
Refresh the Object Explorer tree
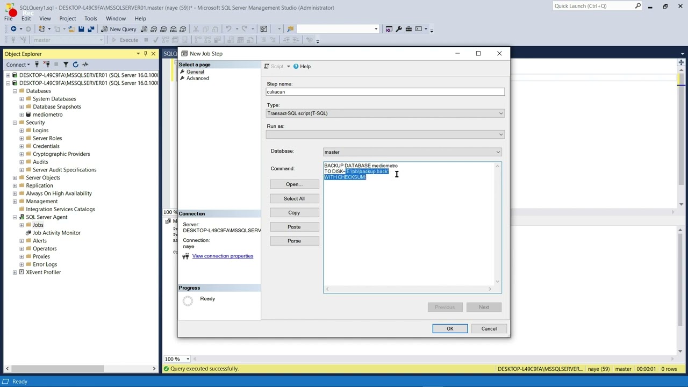(75, 64)
